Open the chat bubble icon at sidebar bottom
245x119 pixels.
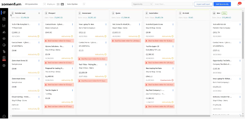(4, 116)
